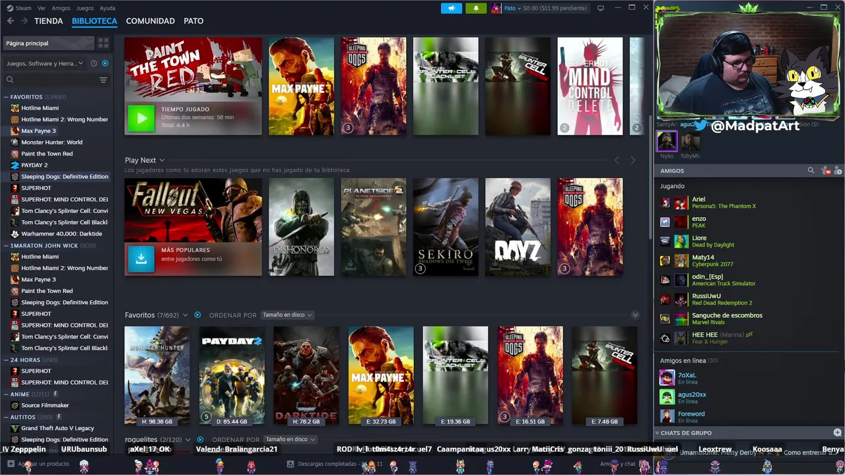The height and width of the screenshot is (475, 845).
Task: Collapse the FAVORITOS category in sidebar
Action: click(x=6, y=97)
